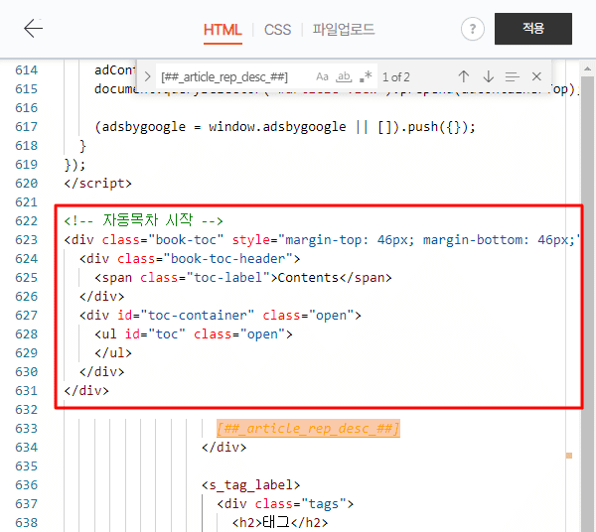Click 'book-toc' class value on line 623
Viewport: 596px width, 532px height.
(x=186, y=239)
